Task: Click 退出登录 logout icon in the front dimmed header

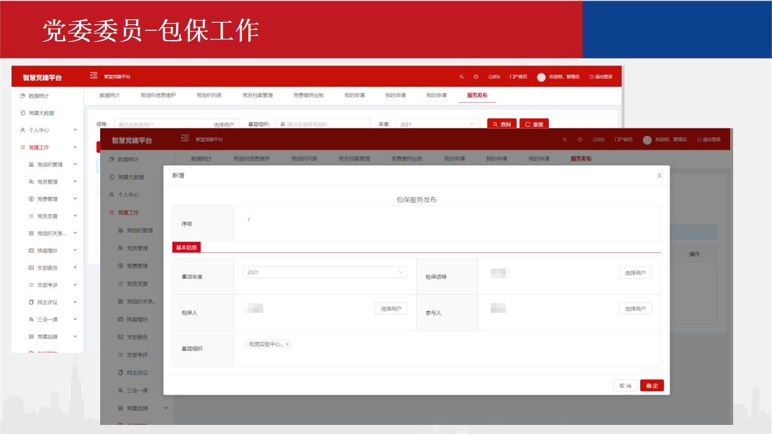Action: [x=699, y=140]
